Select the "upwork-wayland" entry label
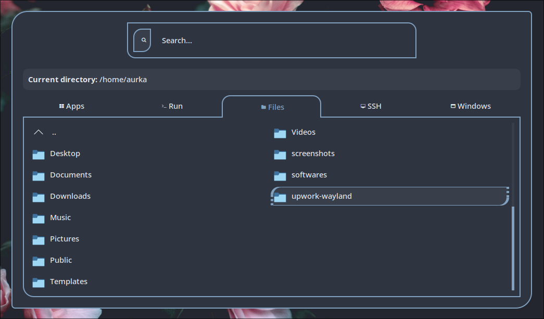This screenshot has height=319, width=544. [x=322, y=196]
